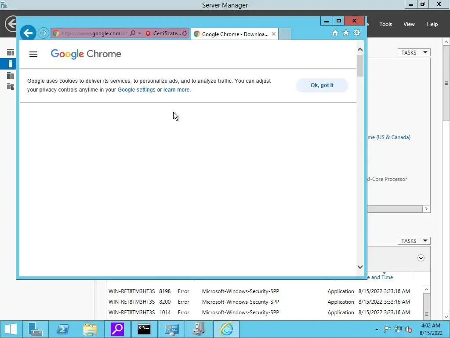
Task: Close the Google Chrome download tab
Action: click(273, 34)
